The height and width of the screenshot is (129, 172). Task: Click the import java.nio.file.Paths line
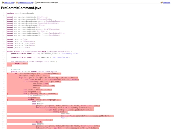(21, 45)
